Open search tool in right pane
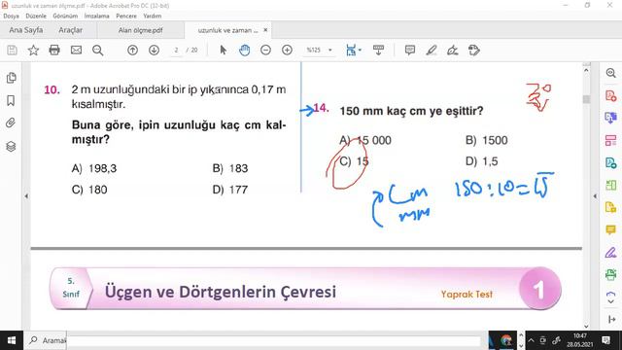This screenshot has height=350, width=622. tap(611, 73)
